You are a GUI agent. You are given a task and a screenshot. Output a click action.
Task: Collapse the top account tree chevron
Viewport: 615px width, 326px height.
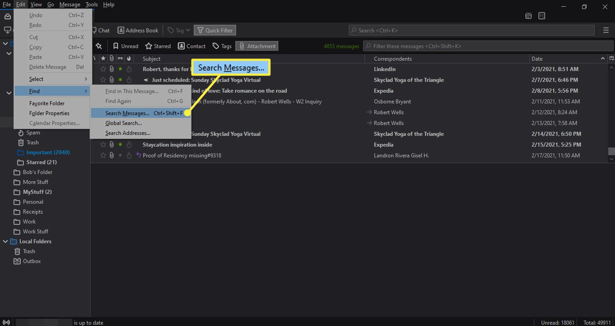click(x=5, y=44)
